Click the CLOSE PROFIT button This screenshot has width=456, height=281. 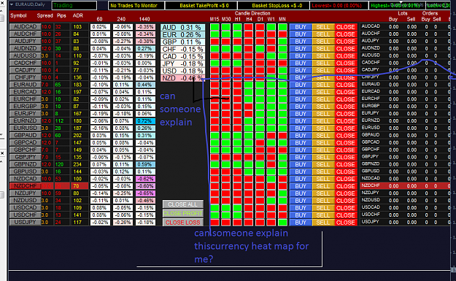182,214
